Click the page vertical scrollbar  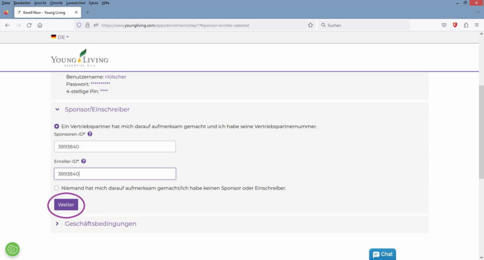(480, 134)
